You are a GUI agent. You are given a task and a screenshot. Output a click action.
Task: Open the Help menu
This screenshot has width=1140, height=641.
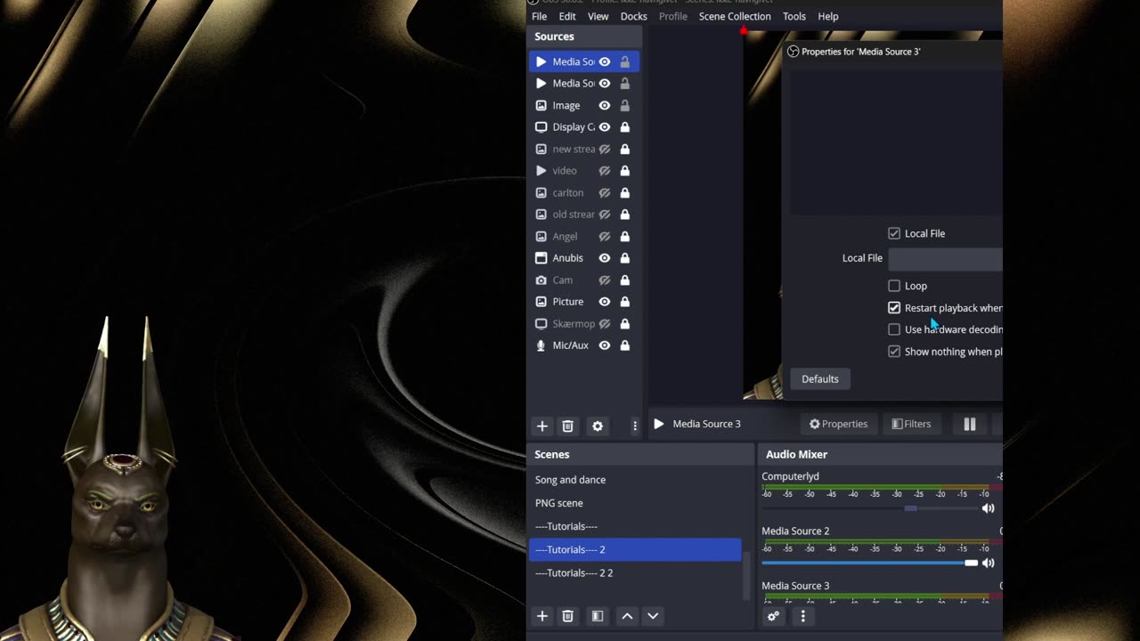click(828, 16)
